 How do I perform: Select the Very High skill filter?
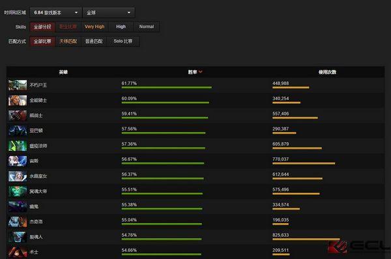click(x=94, y=27)
